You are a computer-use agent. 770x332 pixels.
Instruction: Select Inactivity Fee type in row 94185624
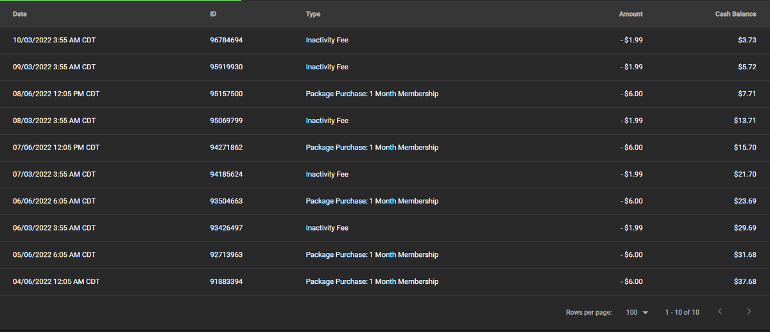click(327, 175)
